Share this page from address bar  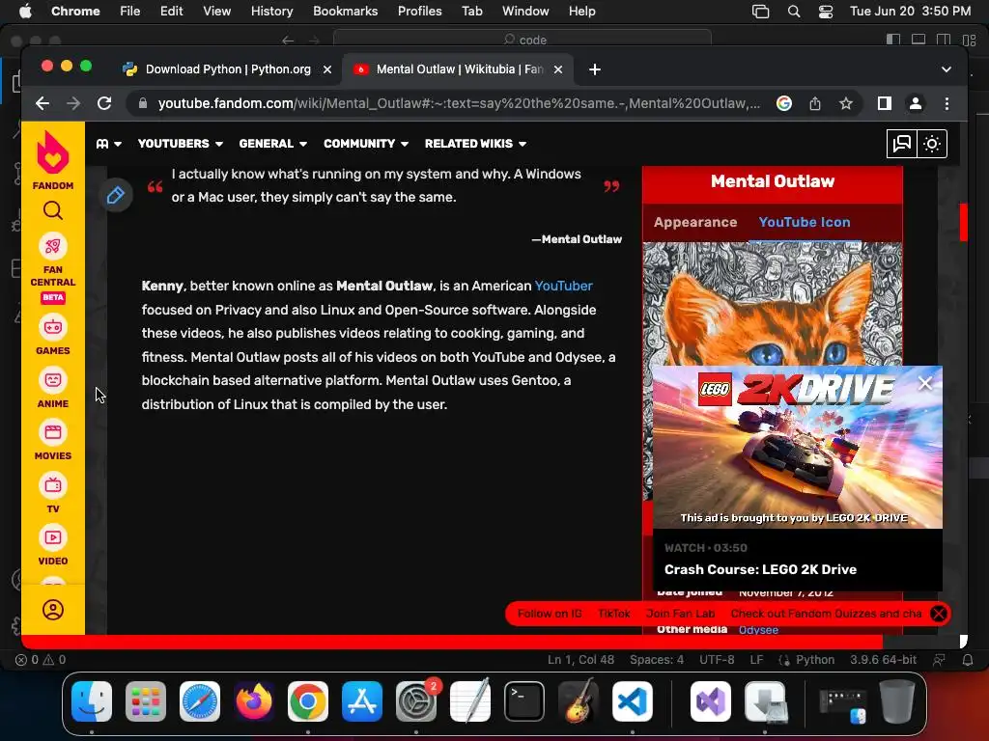click(815, 103)
